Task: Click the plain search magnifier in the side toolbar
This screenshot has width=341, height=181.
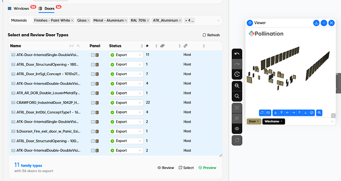Action: point(237,96)
